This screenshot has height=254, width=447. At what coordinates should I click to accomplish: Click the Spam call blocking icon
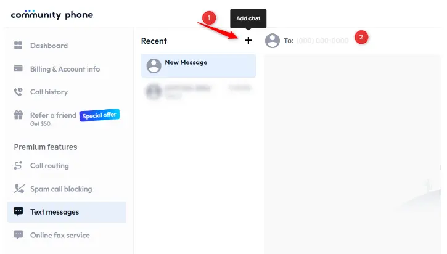(19, 189)
